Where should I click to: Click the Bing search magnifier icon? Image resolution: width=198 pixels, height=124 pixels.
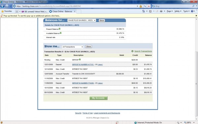193,6
